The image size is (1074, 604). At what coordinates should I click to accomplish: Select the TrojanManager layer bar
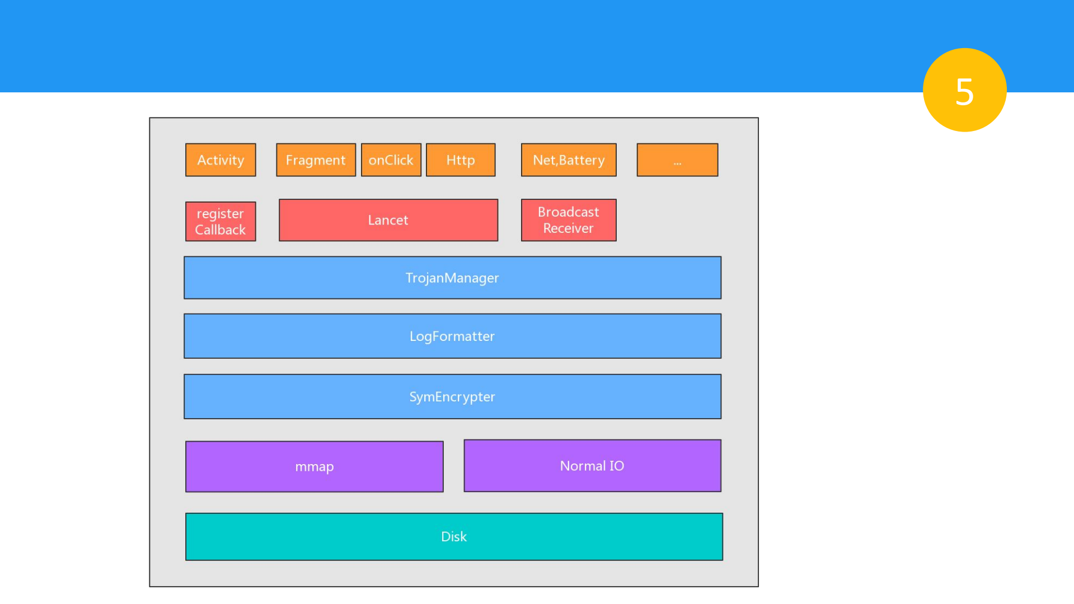tap(452, 278)
